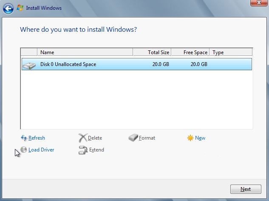Click the Free Space column header
269x201 pixels.
pyautogui.click(x=190, y=52)
